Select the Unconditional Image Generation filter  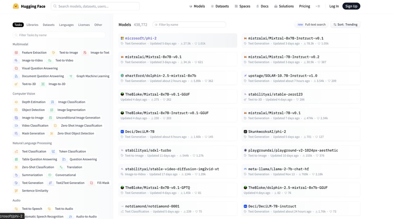75,118
